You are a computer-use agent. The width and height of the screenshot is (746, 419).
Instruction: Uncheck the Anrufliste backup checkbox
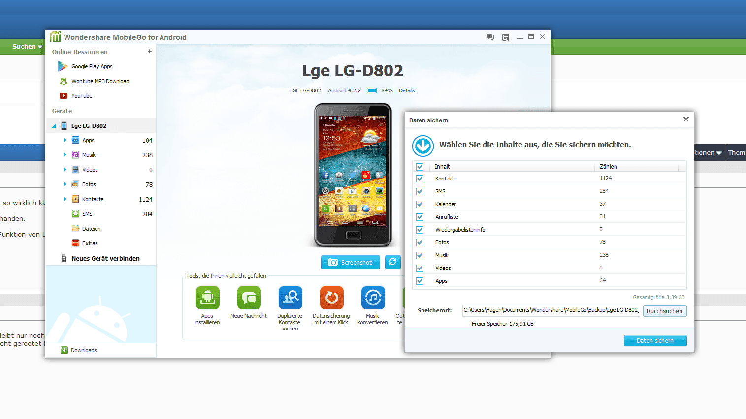[x=420, y=217]
